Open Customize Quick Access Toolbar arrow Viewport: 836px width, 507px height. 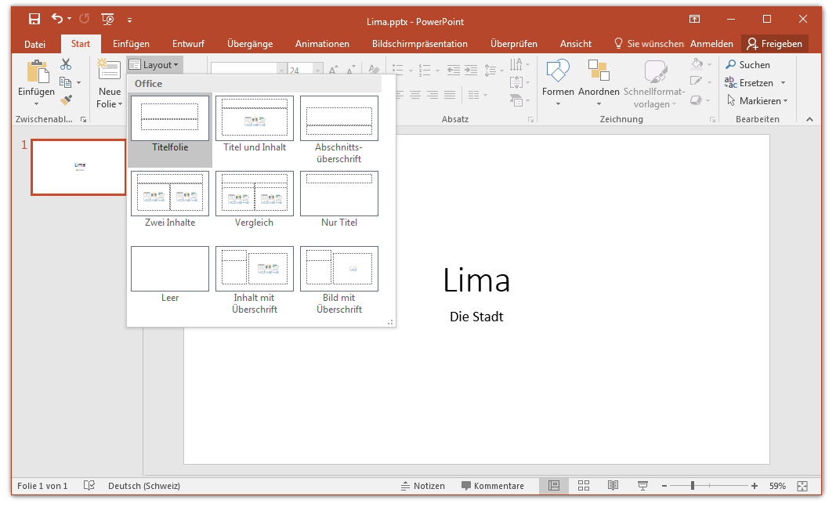click(x=129, y=20)
